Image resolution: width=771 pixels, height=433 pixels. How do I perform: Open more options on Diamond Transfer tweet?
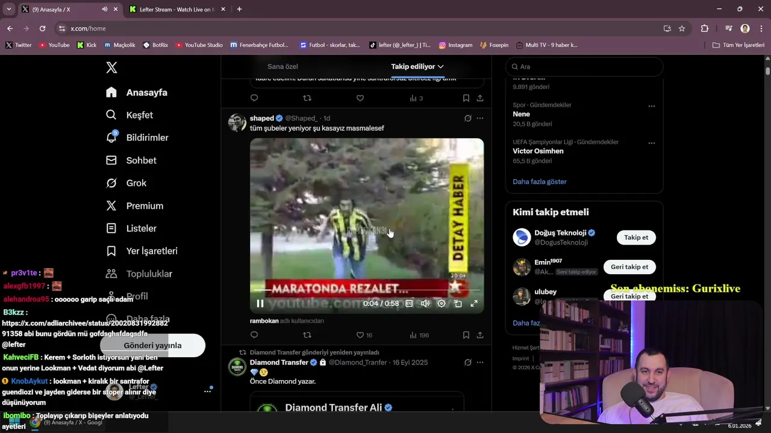pyautogui.click(x=480, y=363)
